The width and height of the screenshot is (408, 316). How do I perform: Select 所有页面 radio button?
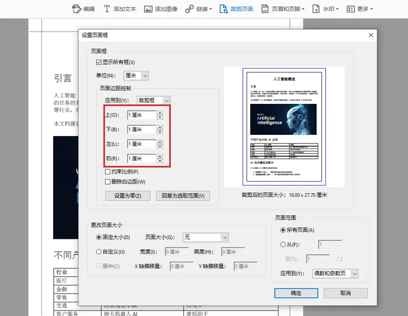[x=283, y=230]
